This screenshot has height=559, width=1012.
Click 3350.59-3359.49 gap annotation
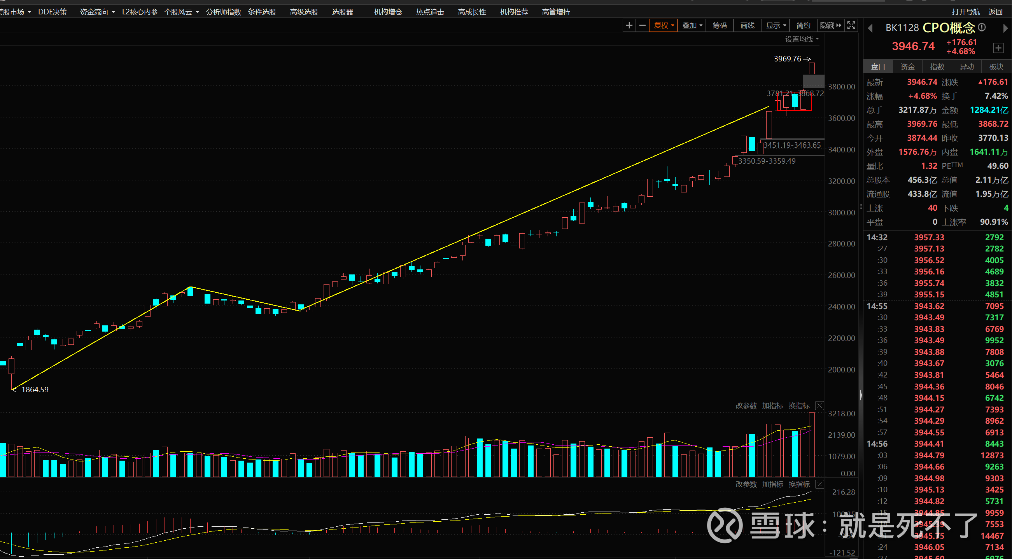pyautogui.click(x=767, y=161)
